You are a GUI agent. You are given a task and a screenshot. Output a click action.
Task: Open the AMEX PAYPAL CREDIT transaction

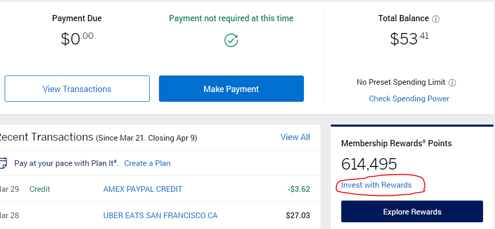click(143, 189)
